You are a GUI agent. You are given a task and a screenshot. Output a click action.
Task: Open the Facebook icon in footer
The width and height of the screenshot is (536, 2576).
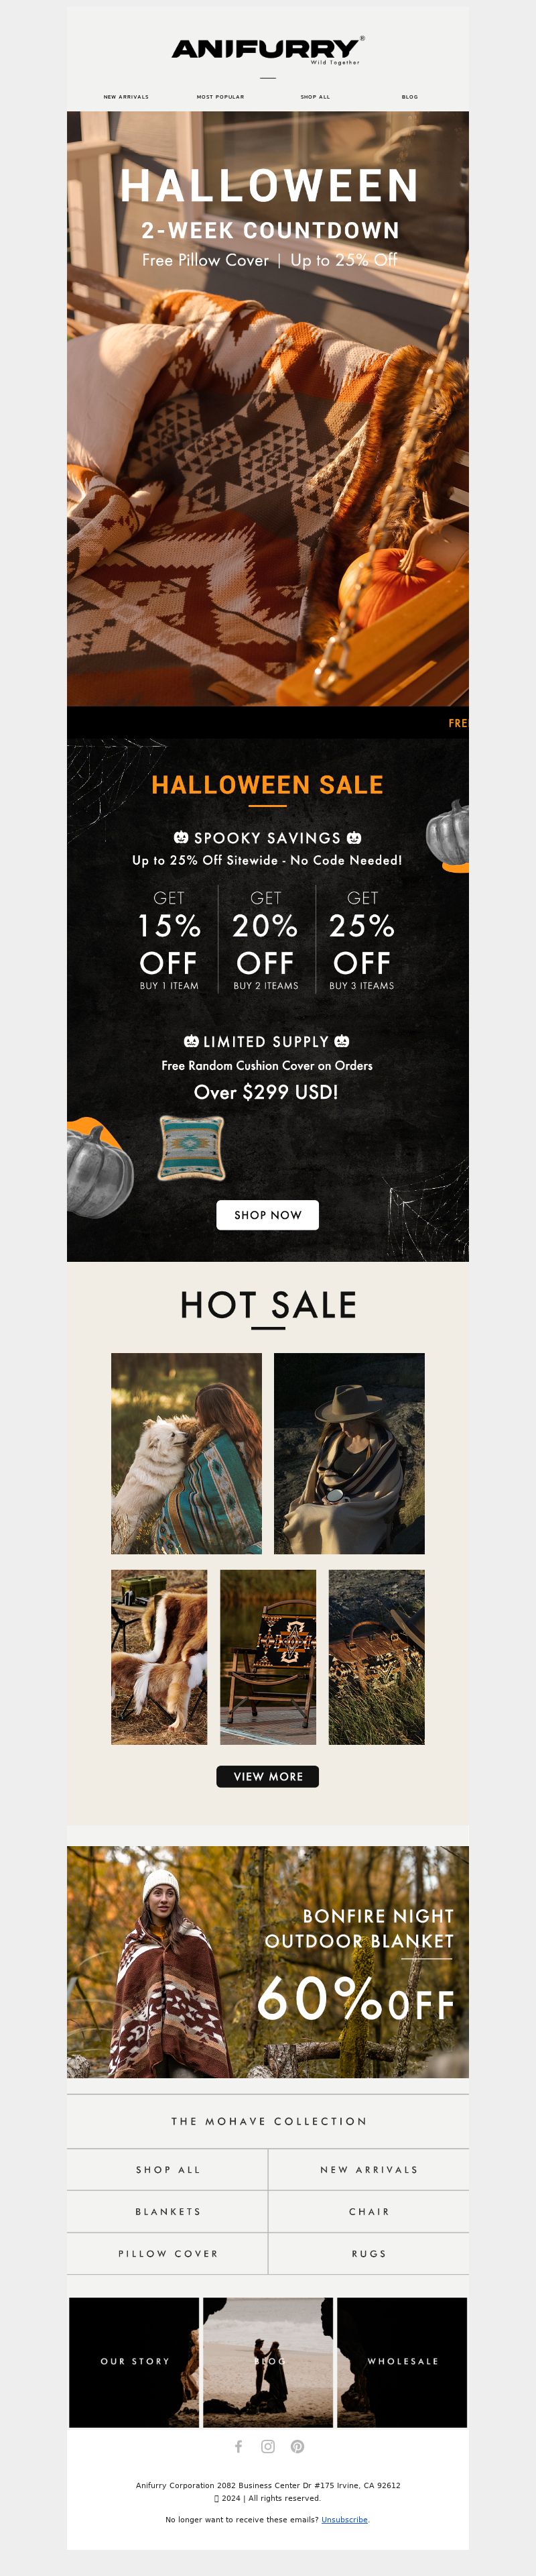(x=239, y=2446)
